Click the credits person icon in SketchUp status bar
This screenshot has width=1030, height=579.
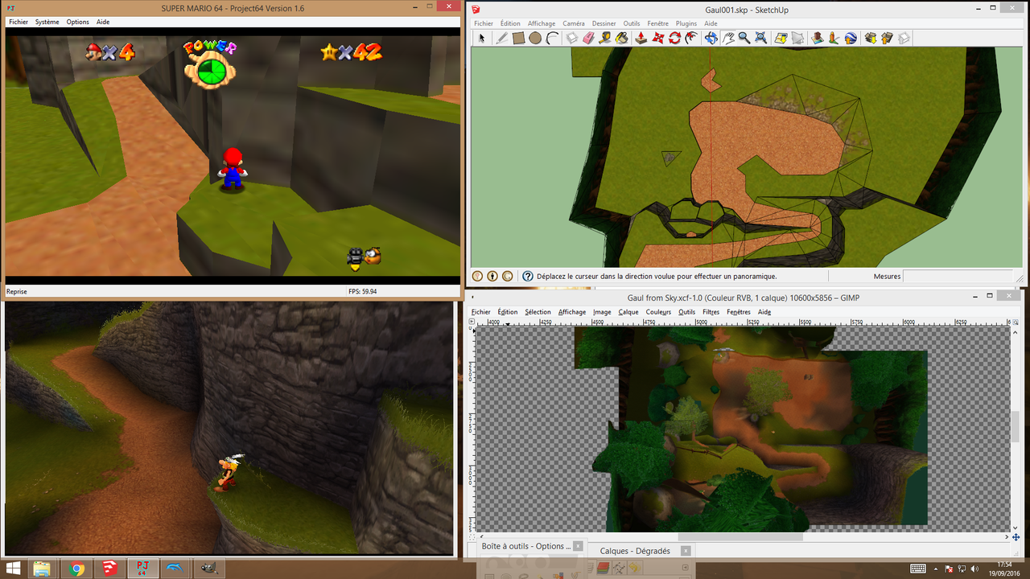click(492, 276)
